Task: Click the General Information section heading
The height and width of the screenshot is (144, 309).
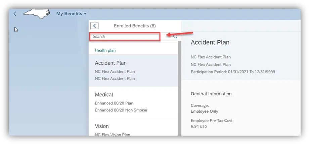Action: click(211, 94)
